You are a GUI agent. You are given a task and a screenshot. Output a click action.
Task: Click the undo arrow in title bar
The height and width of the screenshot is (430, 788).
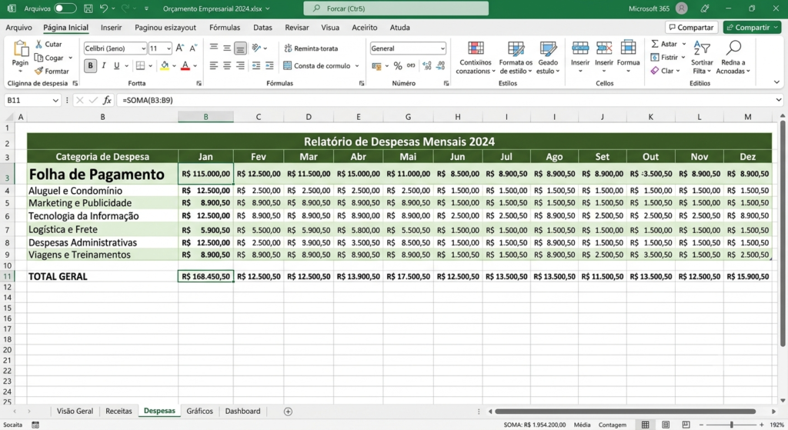coord(104,8)
